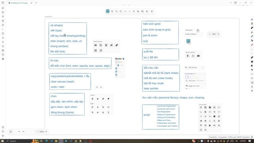
Task: Select the 'undo / redo' text element
Action: click(x=58, y=87)
